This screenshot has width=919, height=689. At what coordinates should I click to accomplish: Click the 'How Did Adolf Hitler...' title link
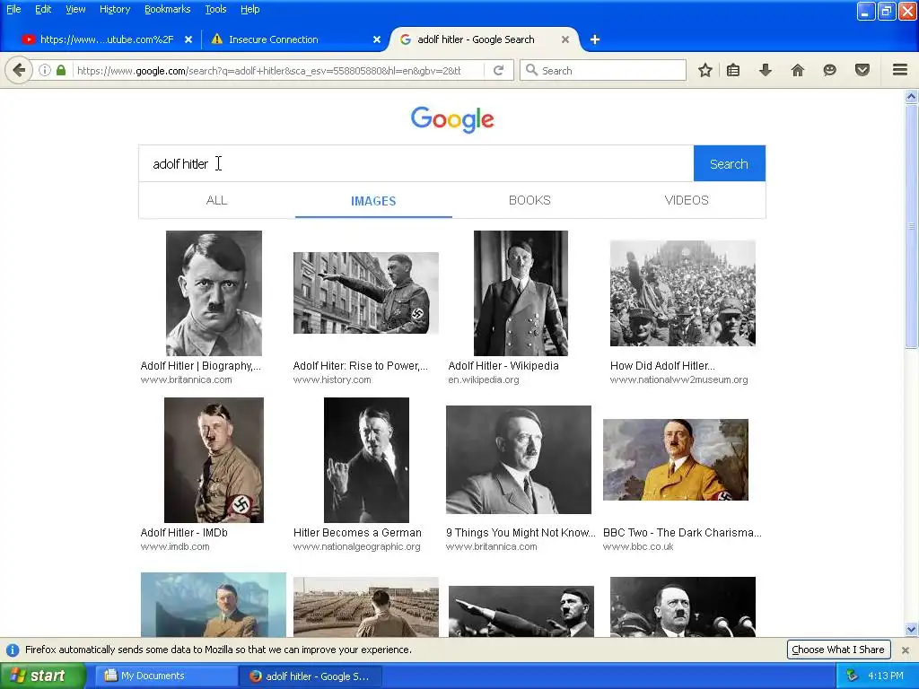click(x=662, y=366)
